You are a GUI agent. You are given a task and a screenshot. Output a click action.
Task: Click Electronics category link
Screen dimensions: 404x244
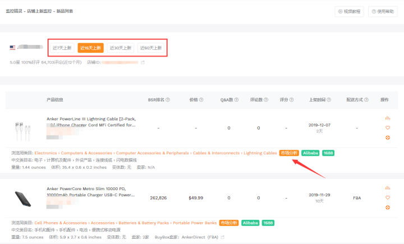pos(45,153)
